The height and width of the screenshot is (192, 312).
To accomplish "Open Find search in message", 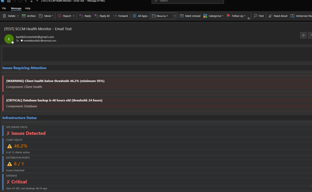I will (x=258, y=16).
